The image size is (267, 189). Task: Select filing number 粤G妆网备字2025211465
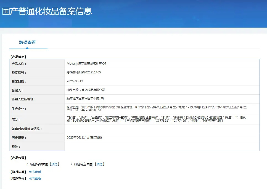click(x=84, y=72)
